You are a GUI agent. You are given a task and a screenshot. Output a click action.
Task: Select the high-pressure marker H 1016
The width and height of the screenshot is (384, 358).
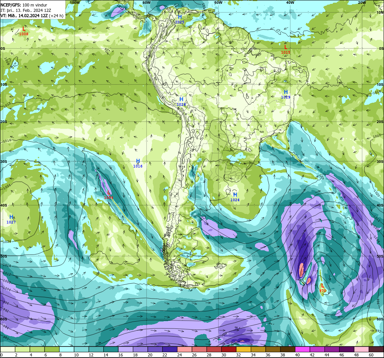point(138,164)
